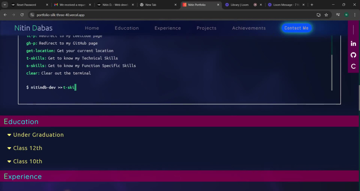Restore down the browser window
This screenshot has height=191, width=360.
[x=344, y=5]
